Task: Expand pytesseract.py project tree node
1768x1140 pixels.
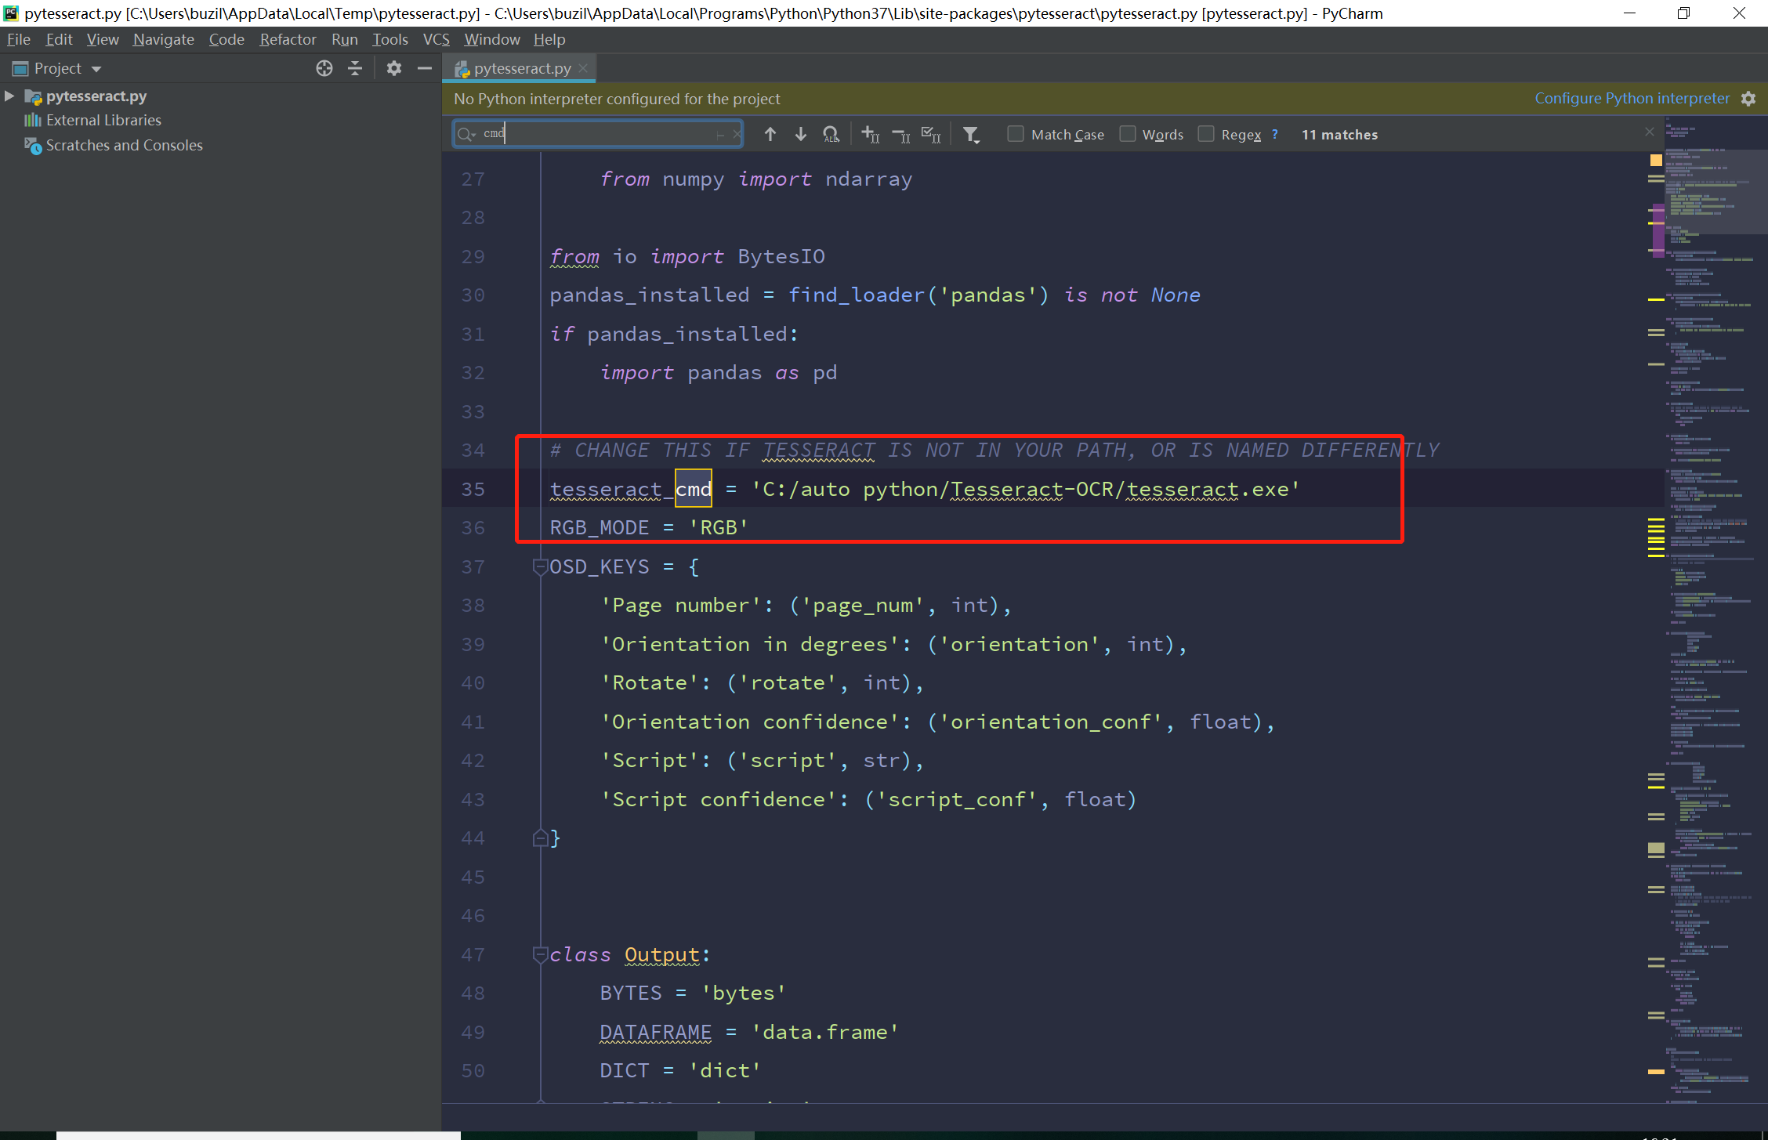Action: pyautogui.click(x=9, y=96)
